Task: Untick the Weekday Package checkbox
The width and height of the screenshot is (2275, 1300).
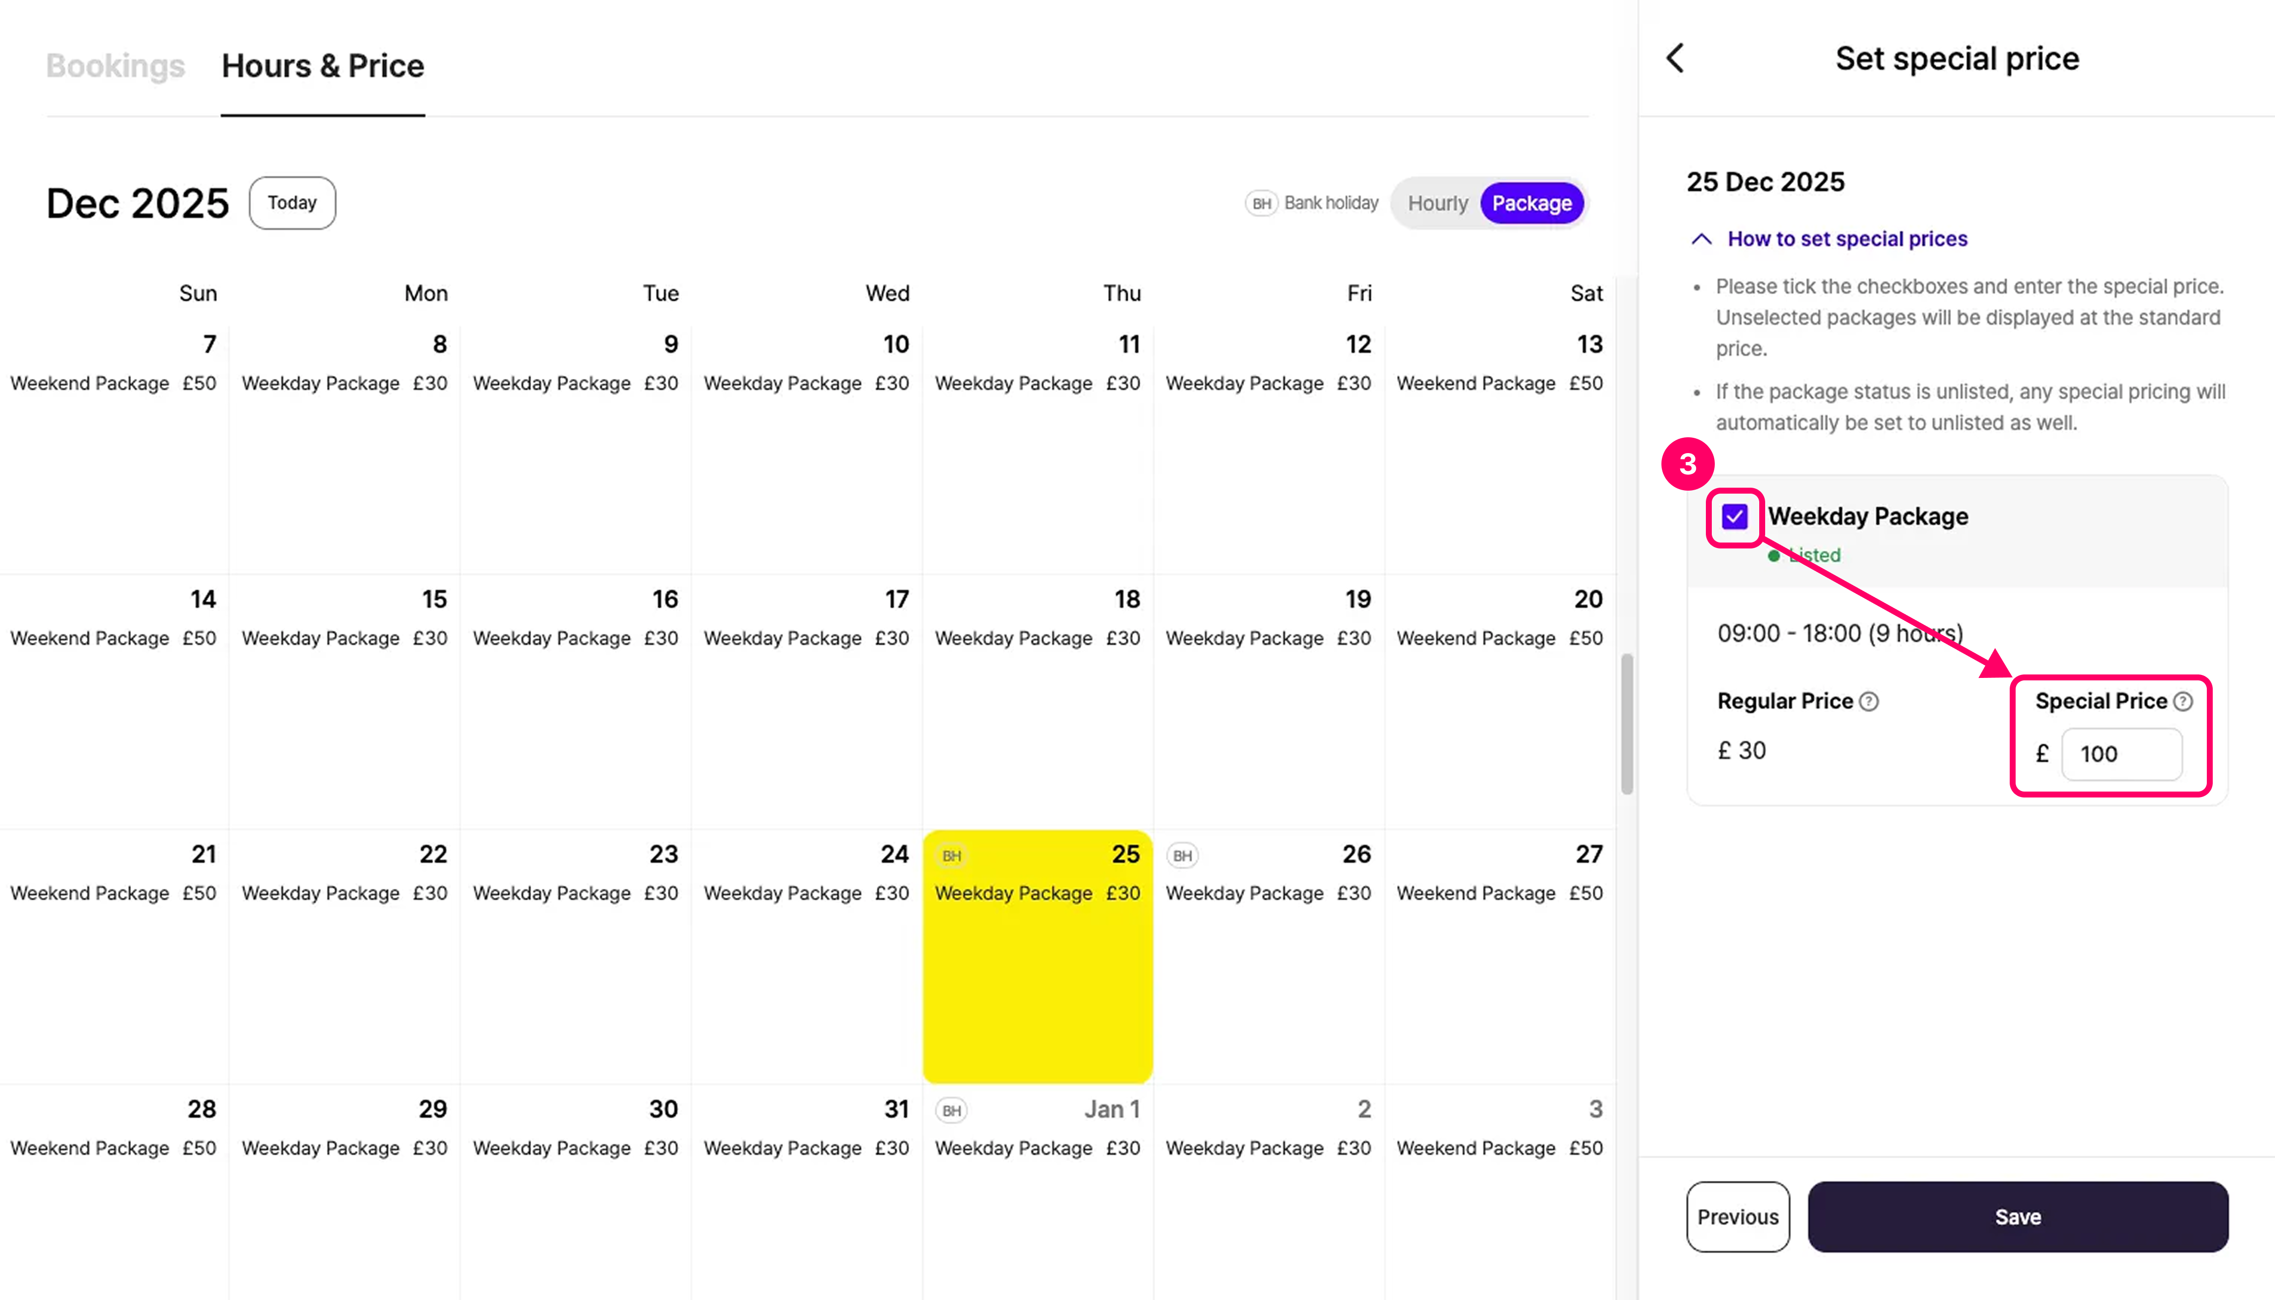Action: coord(1734,517)
